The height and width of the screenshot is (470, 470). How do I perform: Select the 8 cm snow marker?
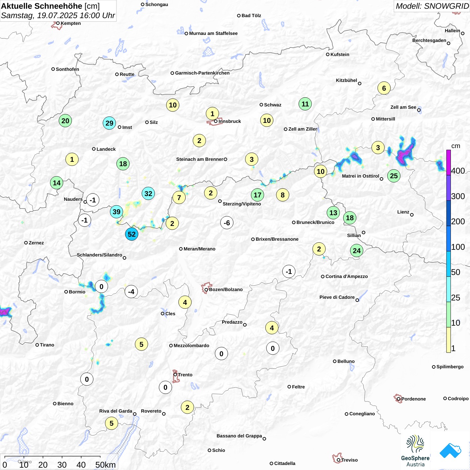[x=283, y=195]
